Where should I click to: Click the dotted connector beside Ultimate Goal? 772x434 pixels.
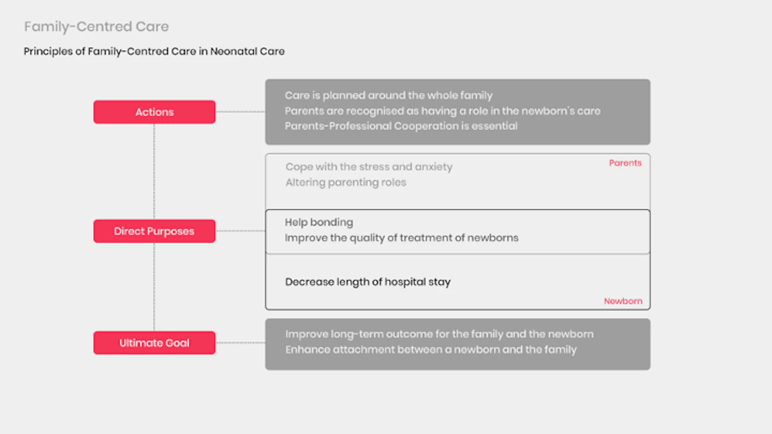(x=240, y=343)
